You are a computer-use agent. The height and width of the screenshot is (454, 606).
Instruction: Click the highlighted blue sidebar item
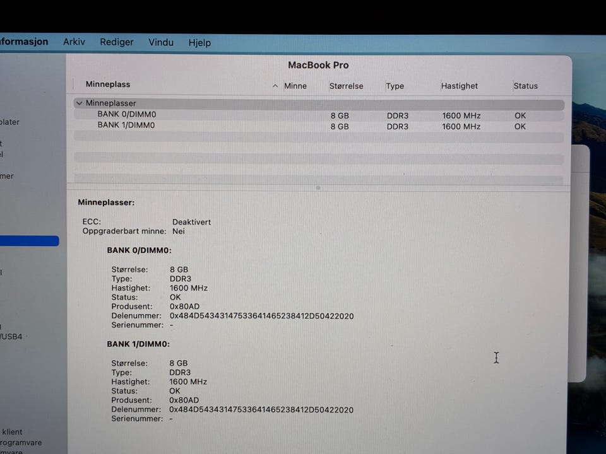click(30, 241)
